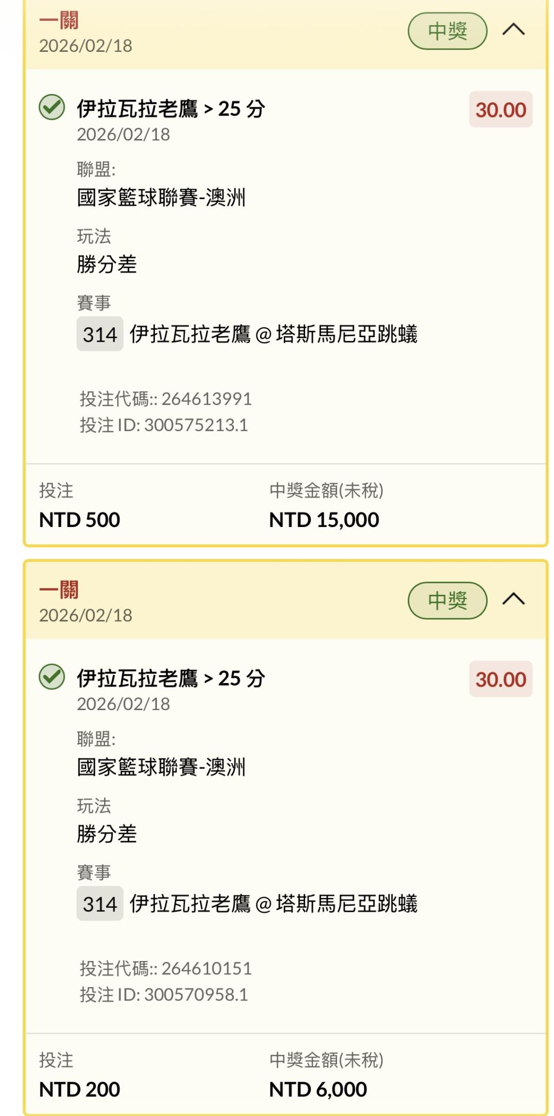Image resolution: width=554 pixels, height=1116 pixels.
Task: Tap the 中獎 badge on the first bet card
Action: [447, 31]
